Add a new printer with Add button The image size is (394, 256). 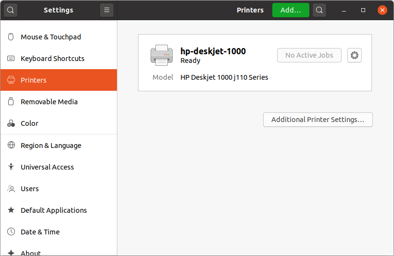click(291, 10)
